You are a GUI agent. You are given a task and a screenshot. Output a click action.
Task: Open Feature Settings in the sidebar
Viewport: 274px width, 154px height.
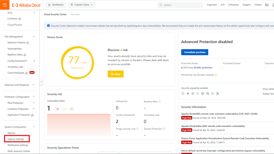coord(16,139)
